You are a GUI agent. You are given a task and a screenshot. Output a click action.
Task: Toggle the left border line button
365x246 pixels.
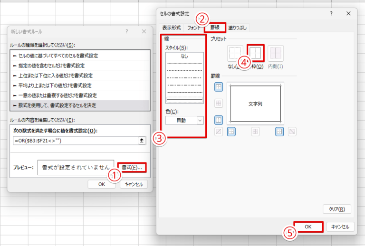point(232,132)
